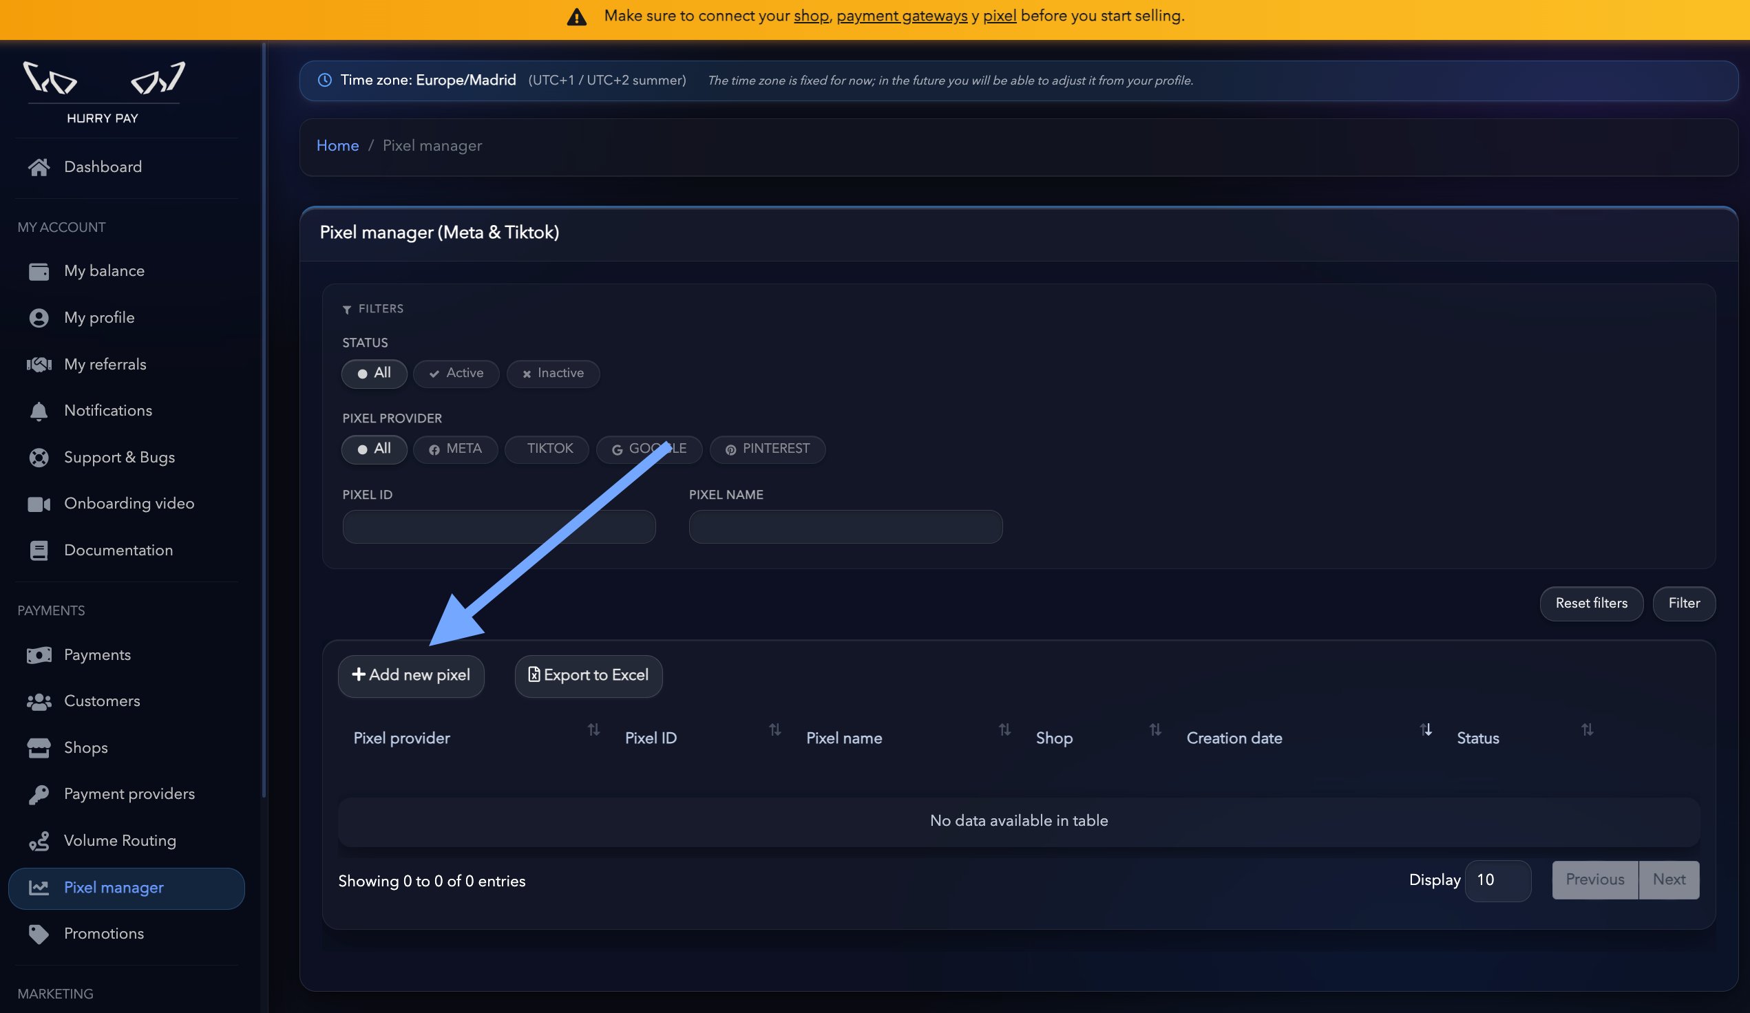The height and width of the screenshot is (1013, 1750).
Task: Click the Home breadcrumb link
Action: (x=337, y=146)
